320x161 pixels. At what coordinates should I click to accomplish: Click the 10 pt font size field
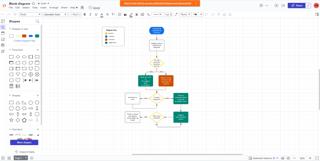(75, 15)
